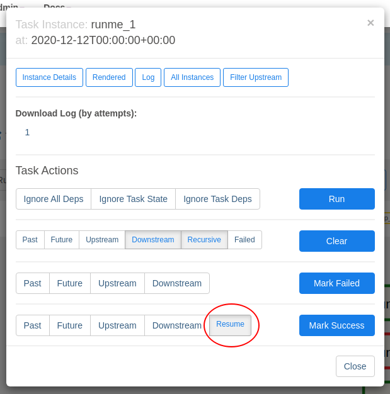390x394 pixels.
Task: Toggle Ignore Task Deps option
Action: click(217, 199)
